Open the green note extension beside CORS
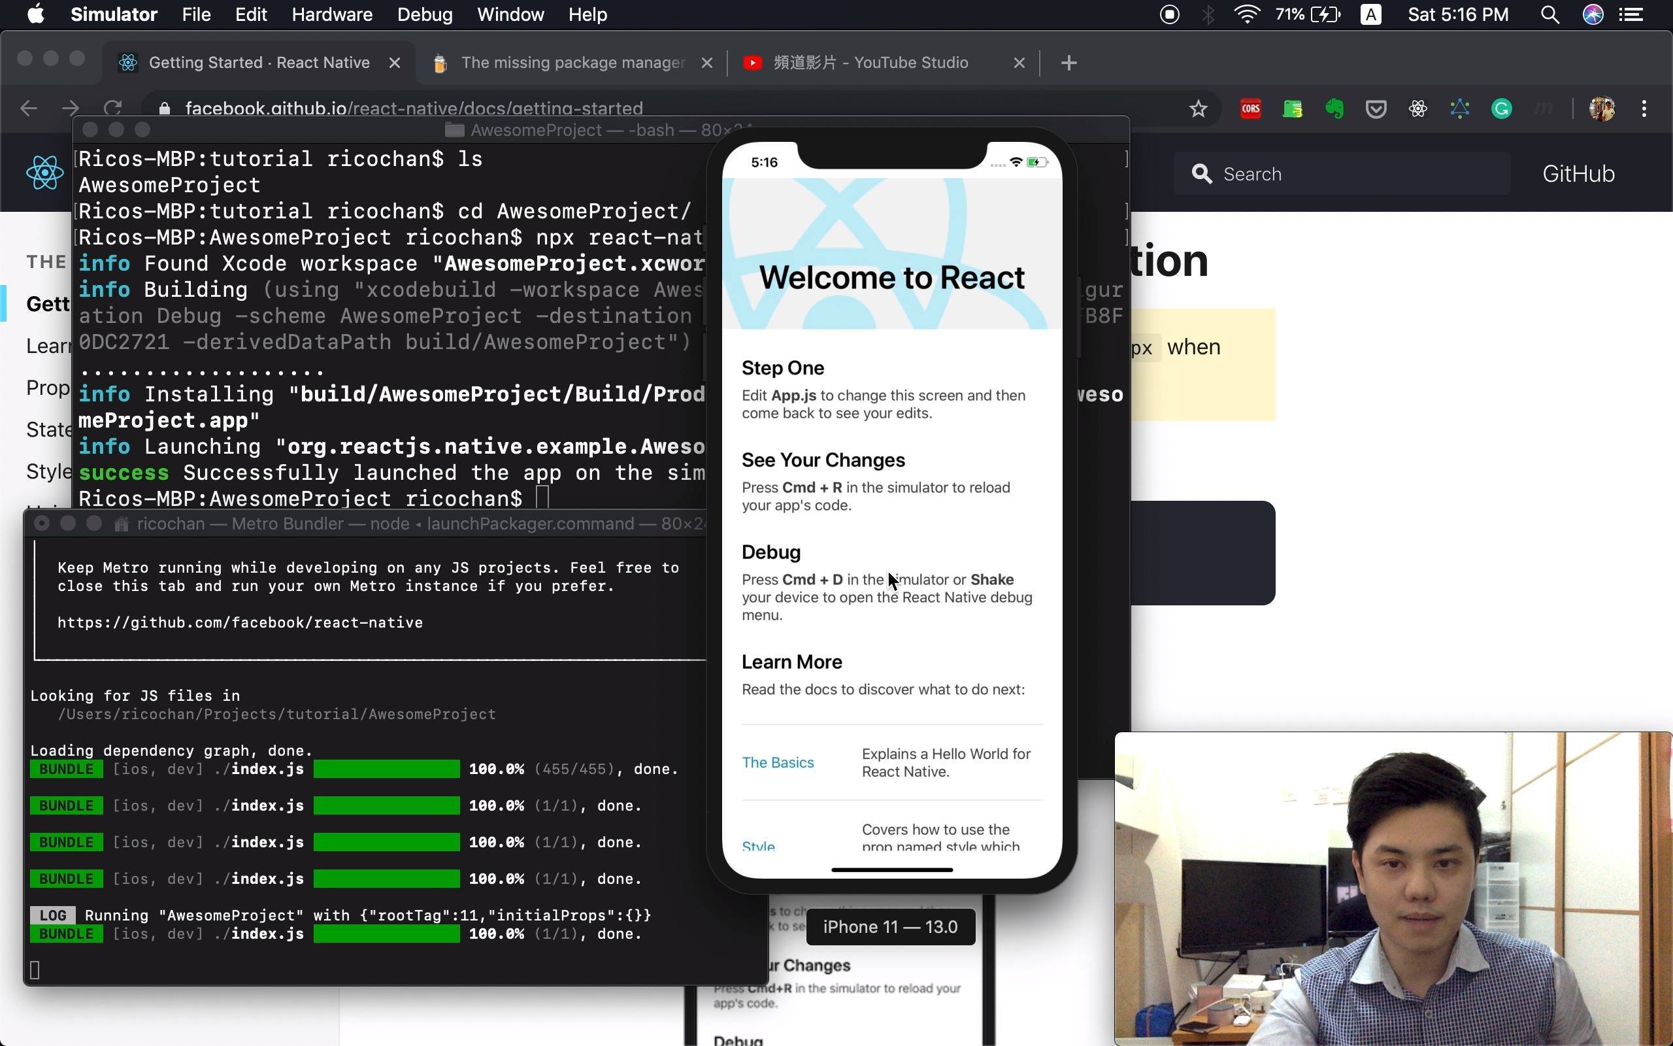 coord(1292,109)
